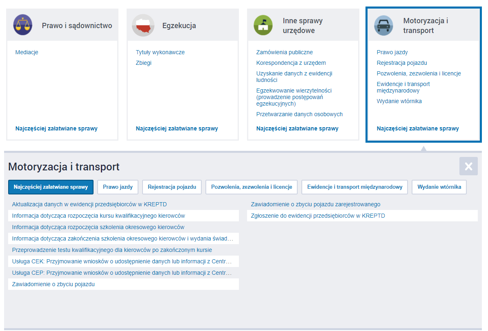Image resolution: width=488 pixels, height=331 pixels.
Task: Expand Najczęściej załatwiane sprawy in Inne sprawy urzędowe
Action: pyautogui.click(x=297, y=128)
